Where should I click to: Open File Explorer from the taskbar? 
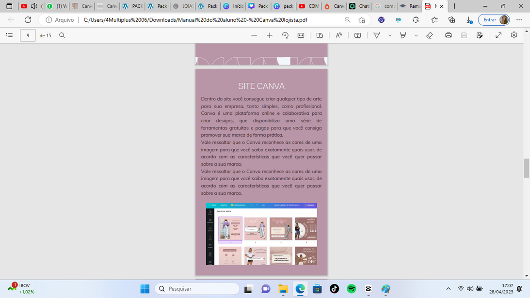[283, 289]
